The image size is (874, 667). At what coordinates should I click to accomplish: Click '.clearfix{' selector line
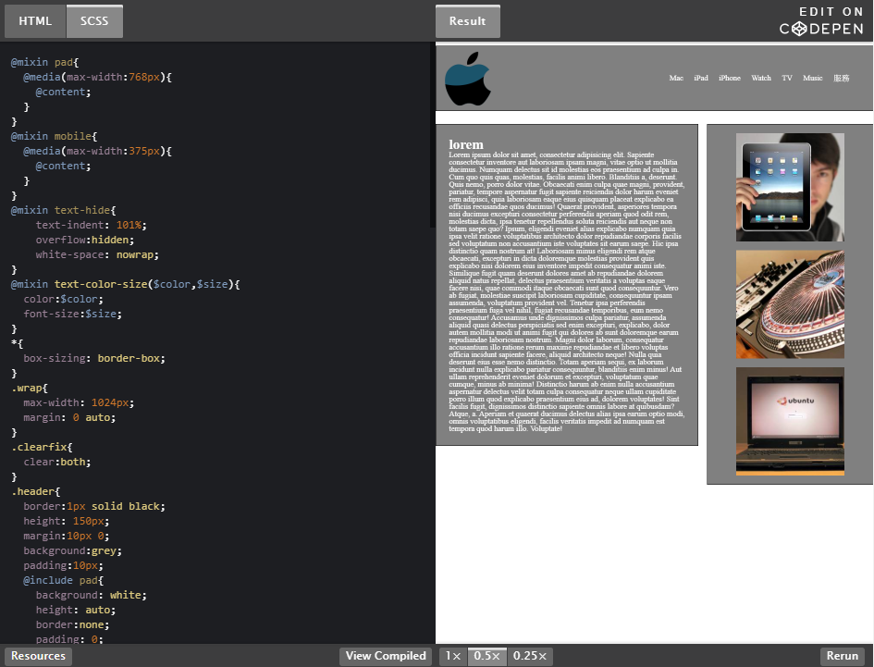(x=42, y=447)
